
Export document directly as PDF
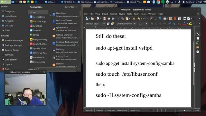[x=105, y=19]
